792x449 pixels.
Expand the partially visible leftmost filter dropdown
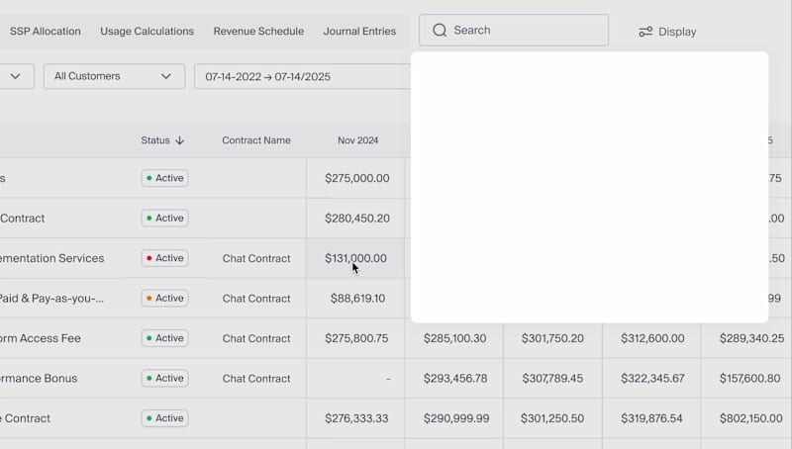[16, 76]
